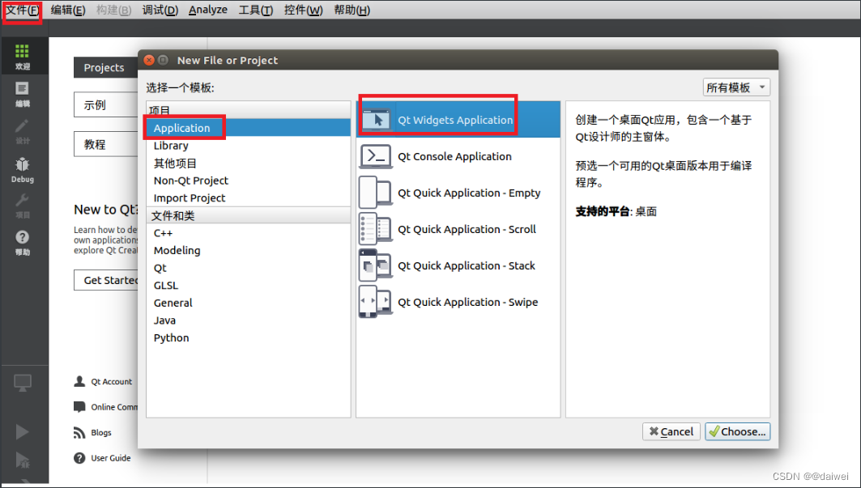This screenshot has width=861, height=488.
Task: Open the 构建(B) menu
Action: pyautogui.click(x=113, y=10)
